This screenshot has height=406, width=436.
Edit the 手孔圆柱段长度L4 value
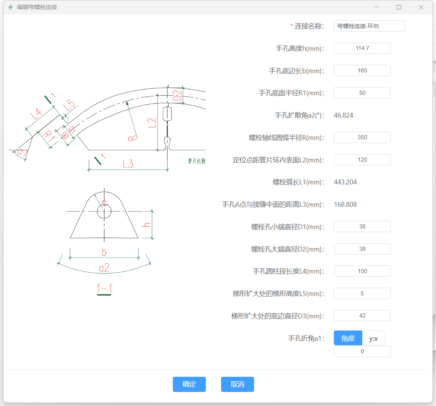tap(362, 271)
